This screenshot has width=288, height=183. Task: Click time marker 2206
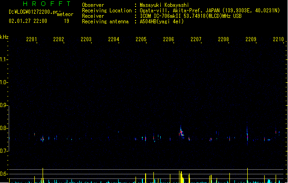[168, 39]
